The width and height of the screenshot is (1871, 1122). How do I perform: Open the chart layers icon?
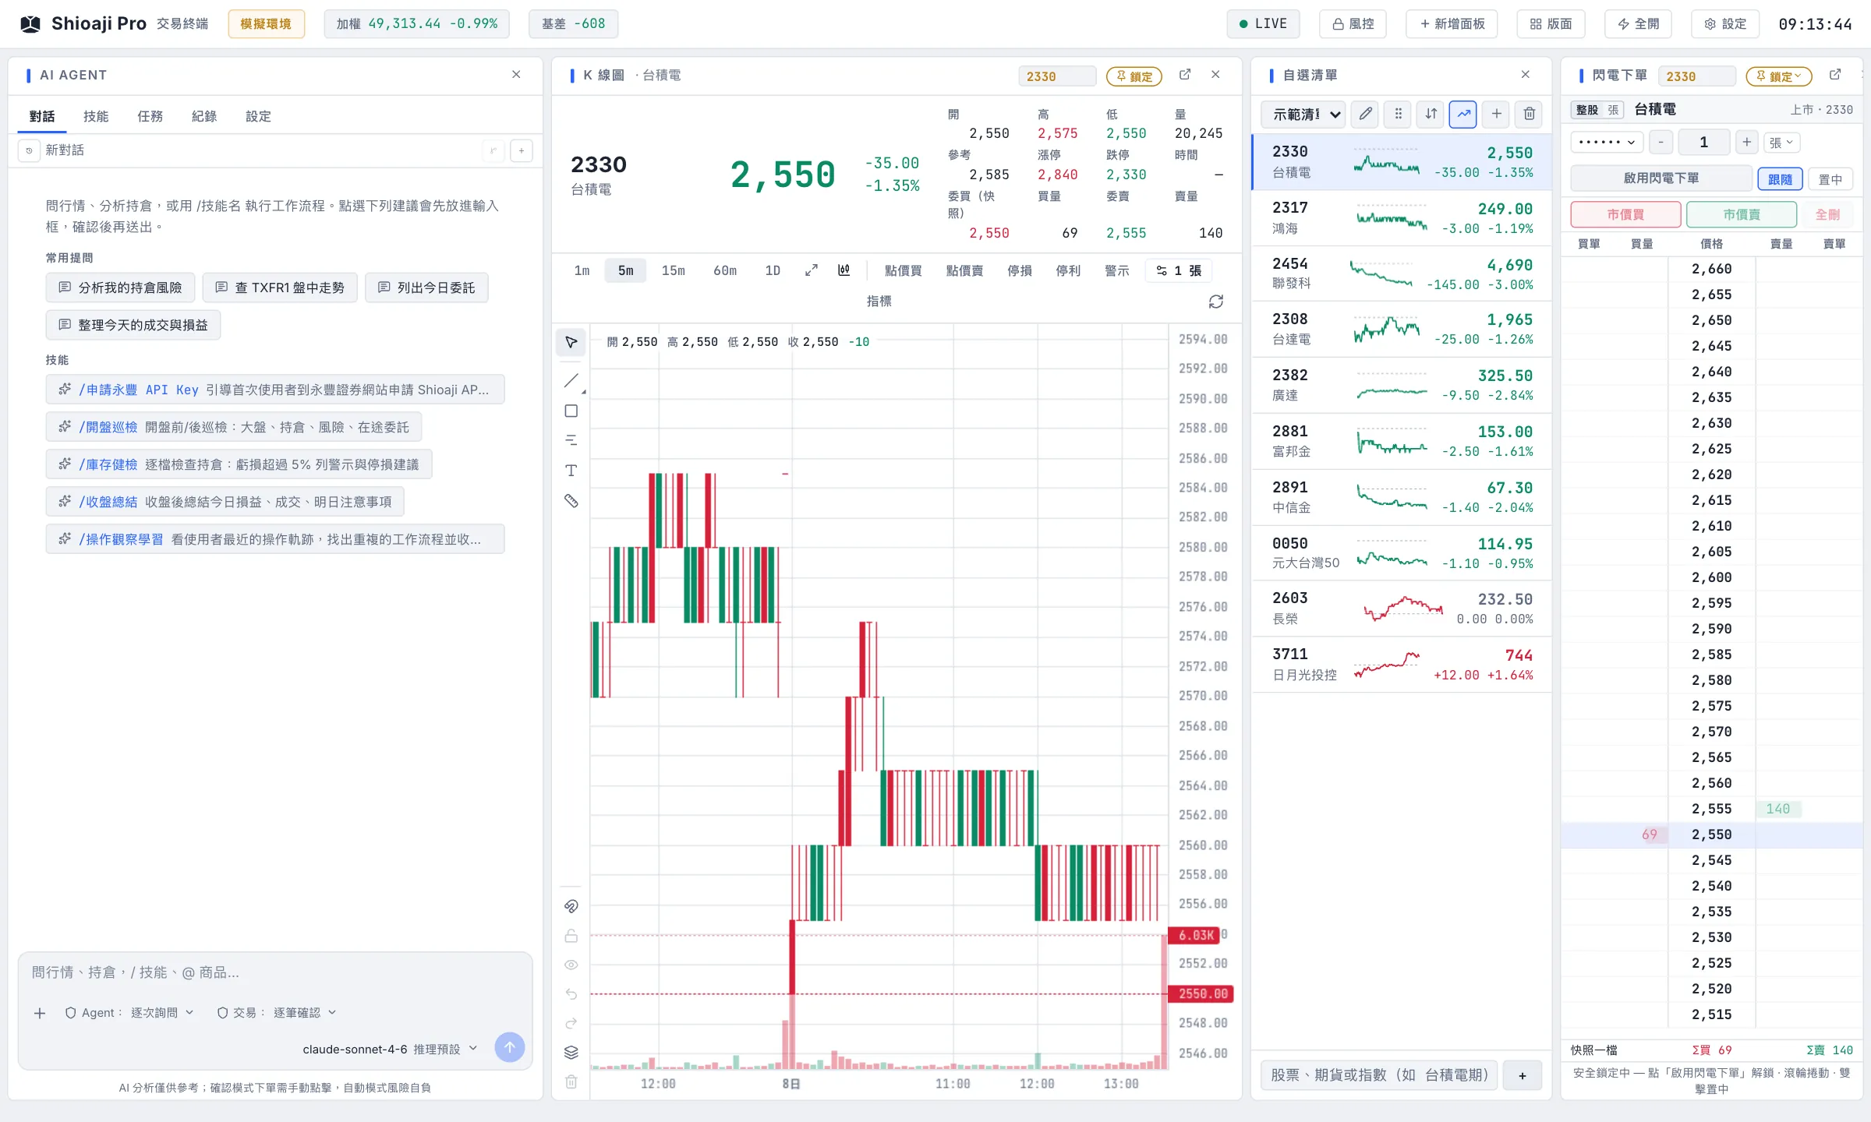[571, 1053]
